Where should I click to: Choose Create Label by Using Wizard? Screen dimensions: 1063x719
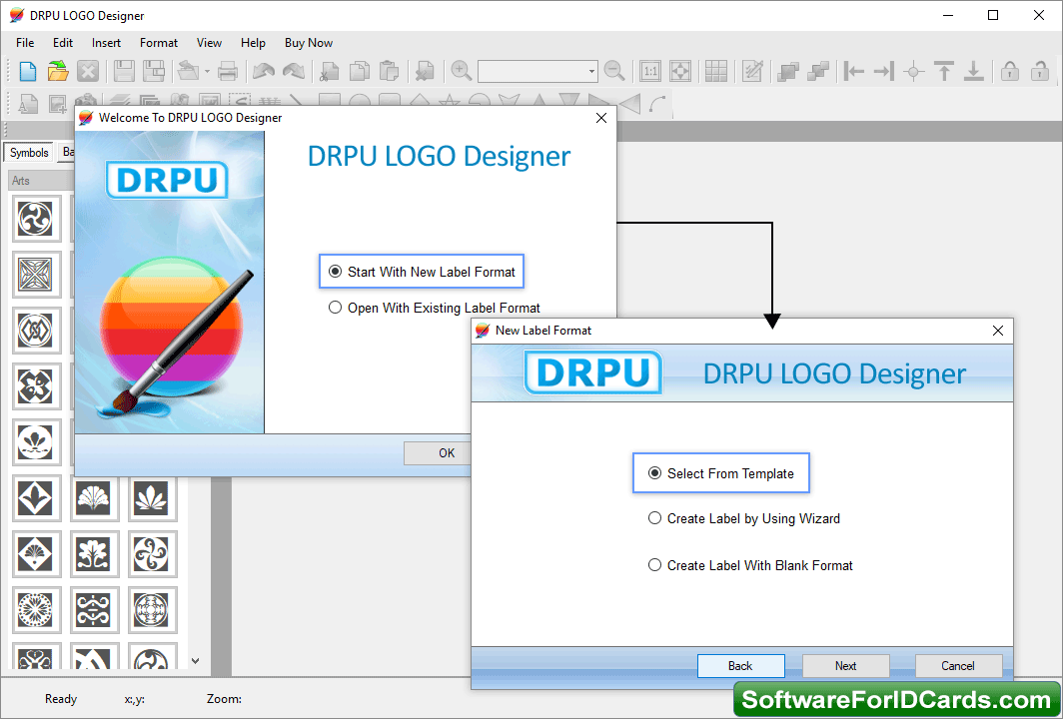pyautogui.click(x=743, y=518)
